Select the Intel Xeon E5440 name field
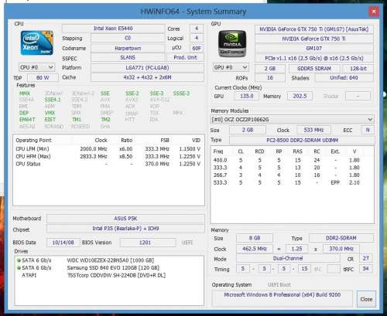 pyautogui.click(x=113, y=29)
